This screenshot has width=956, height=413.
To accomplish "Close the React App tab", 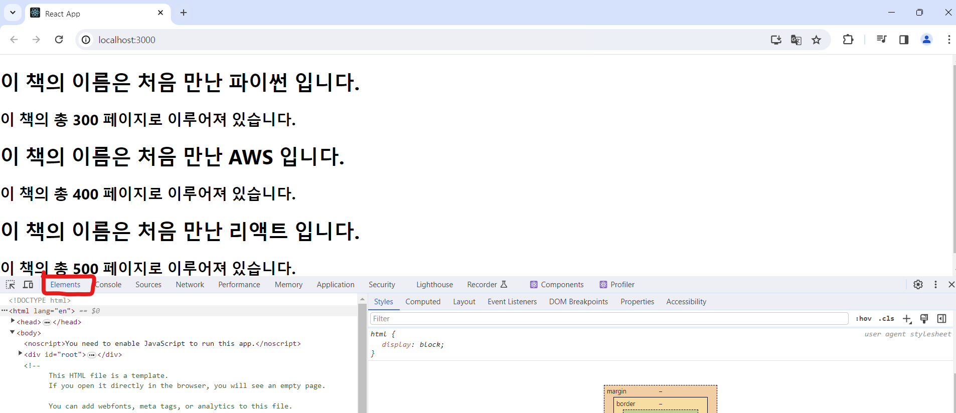I will click(x=161, y=13).
